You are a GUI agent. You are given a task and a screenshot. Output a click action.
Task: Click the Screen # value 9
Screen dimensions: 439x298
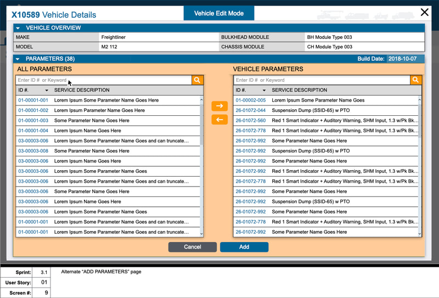click(46, 293)
